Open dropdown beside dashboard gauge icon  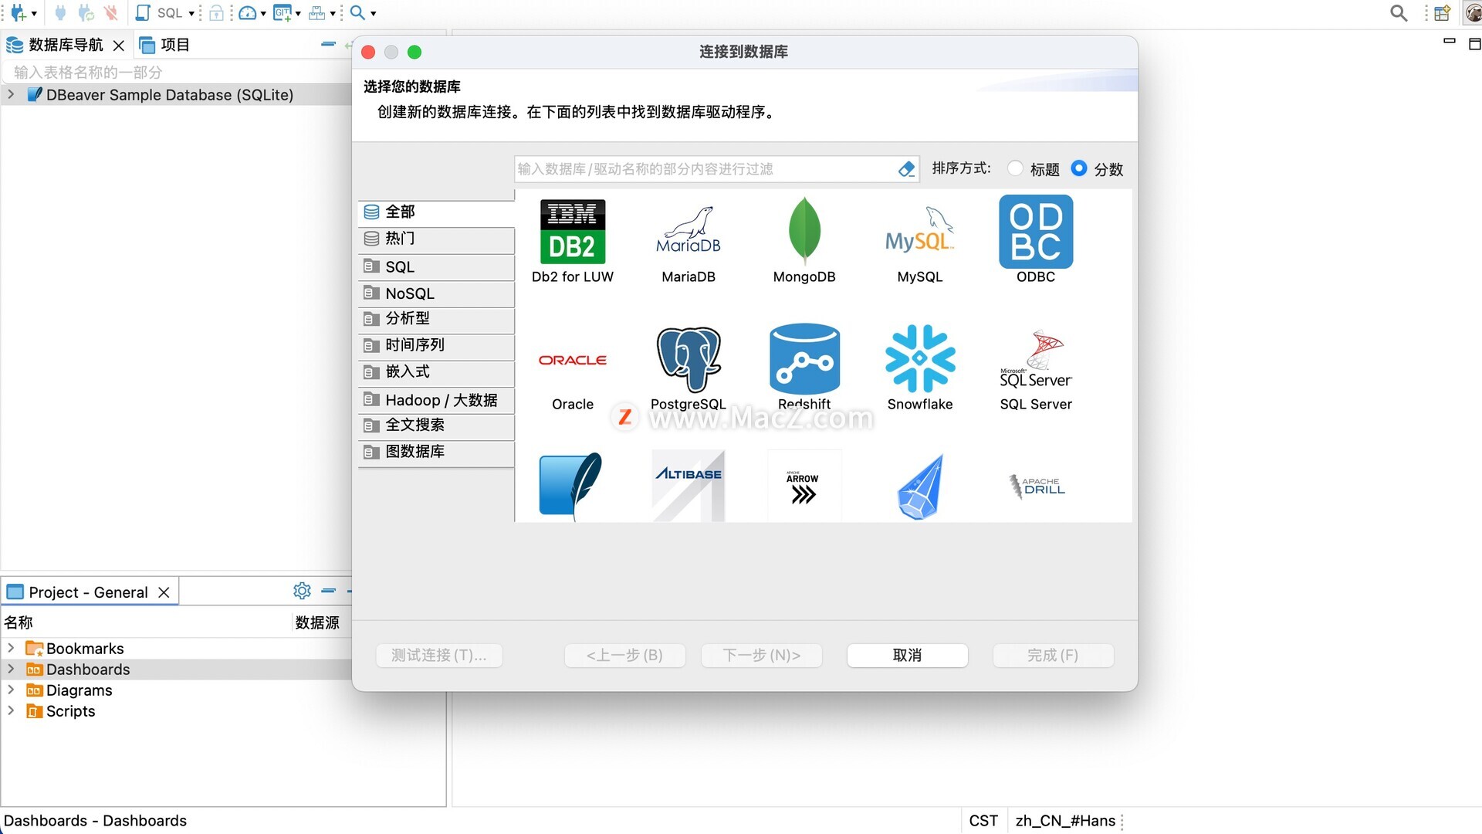pyautogui.click(x=263, y=14)
